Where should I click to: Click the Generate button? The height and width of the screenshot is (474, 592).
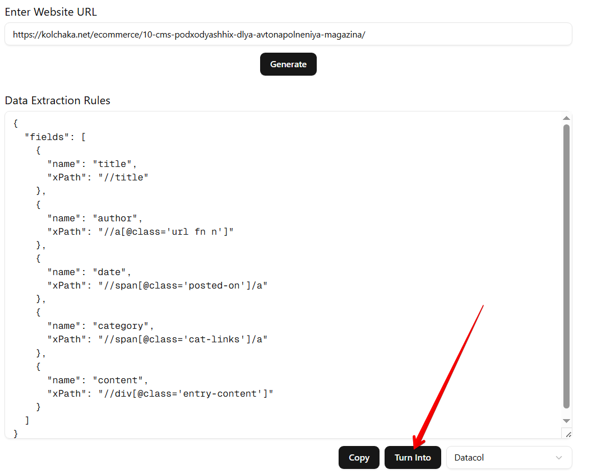coord(288,64)
